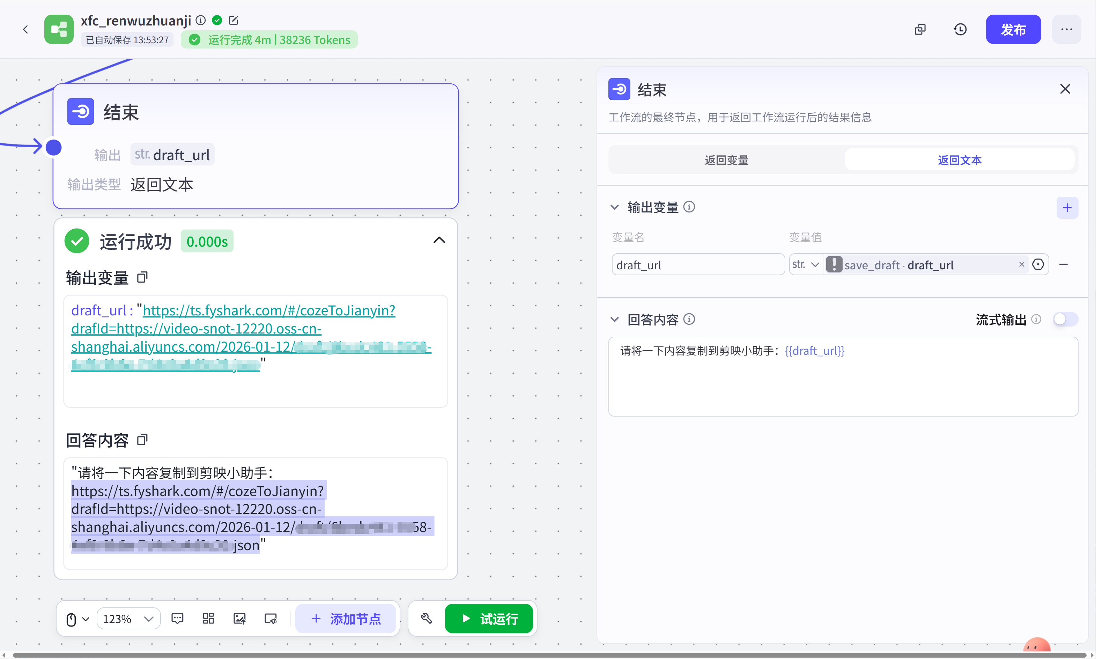Click the edit icon next to workflow name
Screen dimensions: 1096x659
tap(233, 20)
